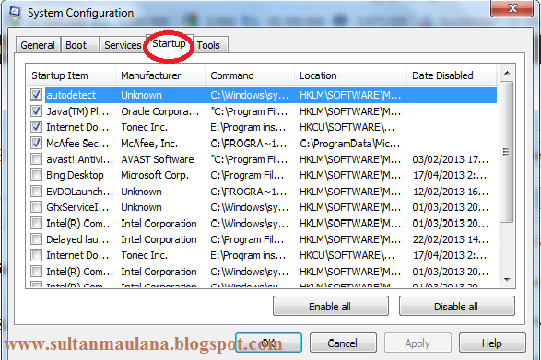Sort by the Command column header
The image size is (541, 360).
click(x=250, y=75)
